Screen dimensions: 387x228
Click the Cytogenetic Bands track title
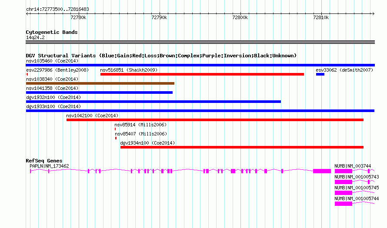52,32
